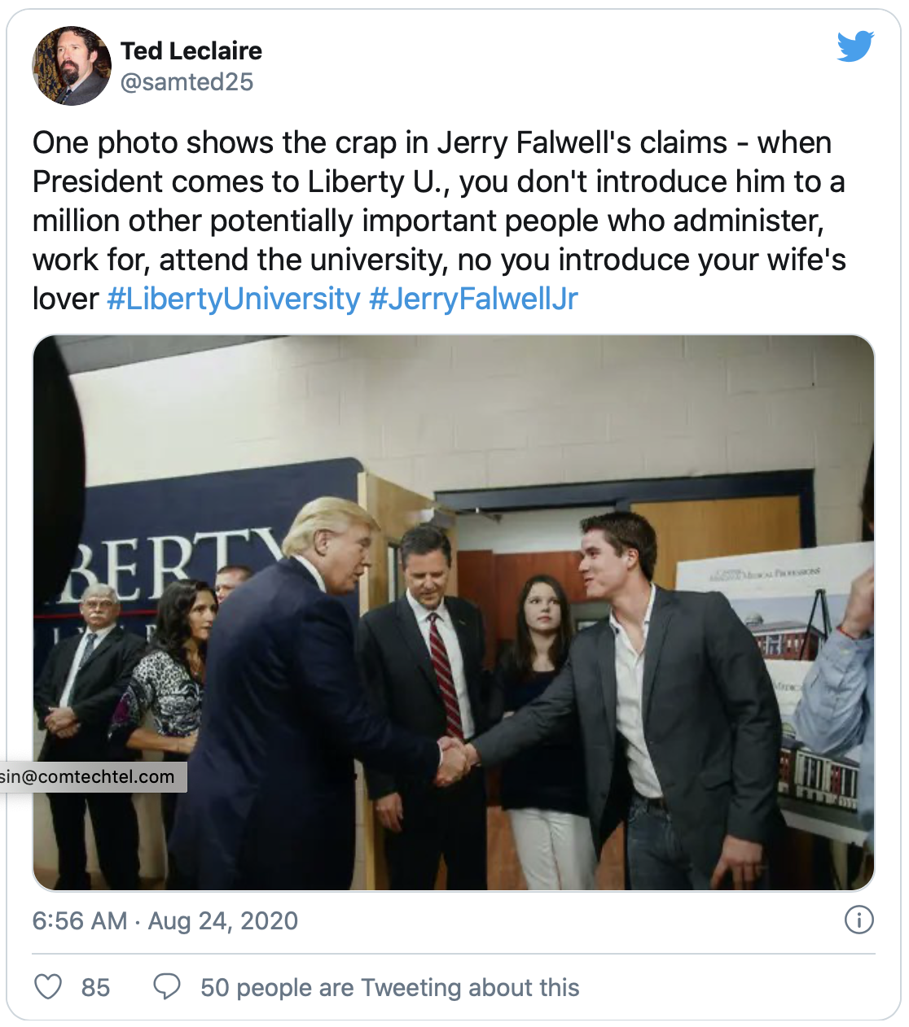The image size is (909, 1027).
Task: Open the tweet info circle icon
Action: [x=858, y=920]
